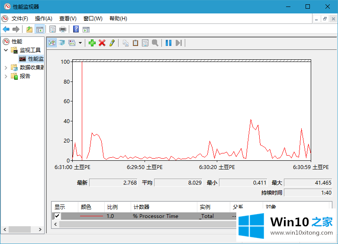
Task: Click the properties sheet toolbar icon
Action: coord(52,29)
